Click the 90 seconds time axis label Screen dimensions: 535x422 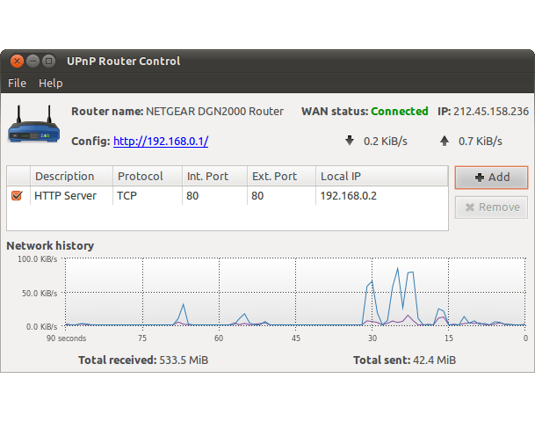tap(66, 338)
